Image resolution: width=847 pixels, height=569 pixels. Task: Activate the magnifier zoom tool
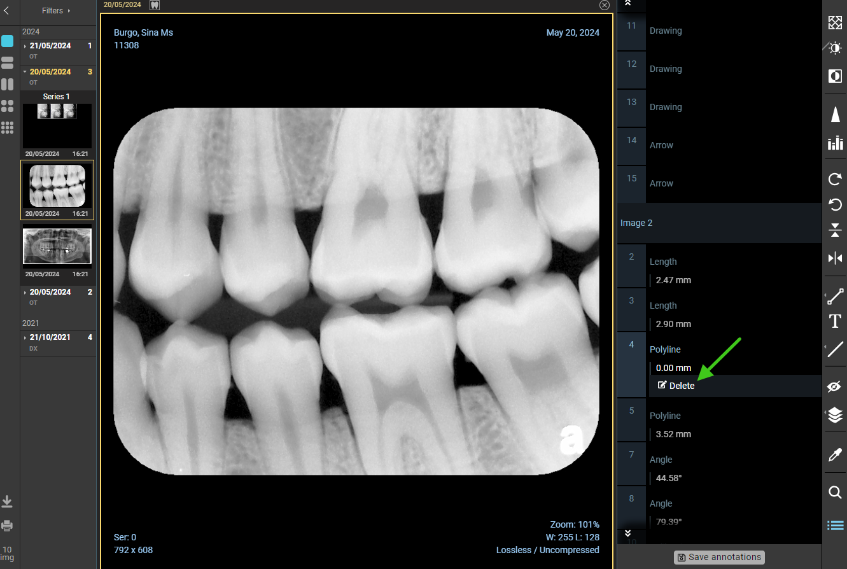(835, 492)
